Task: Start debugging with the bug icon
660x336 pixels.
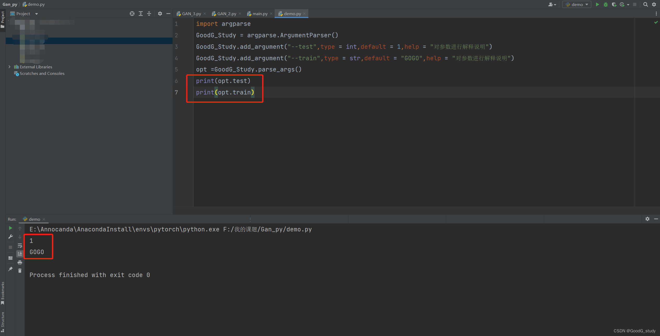Action: tap(606, 4)
